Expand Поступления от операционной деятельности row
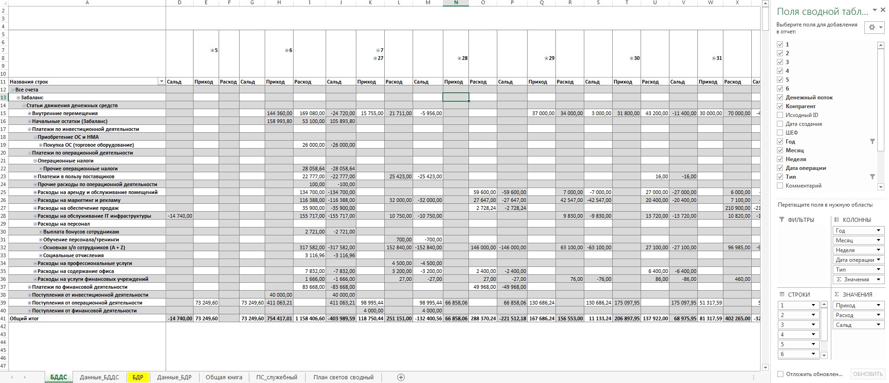 pyautogui.click(x=30, y=303)
